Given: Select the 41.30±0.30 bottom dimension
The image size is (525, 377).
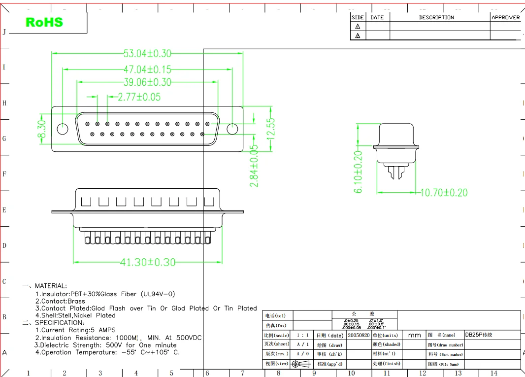Looking at the screenshot, I should pos(148,262).
